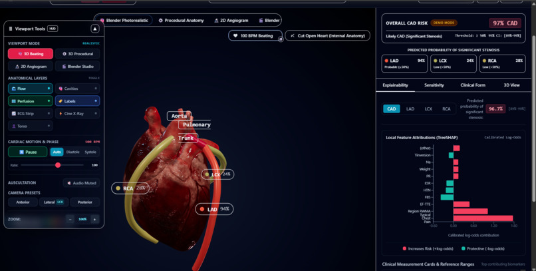
Task: Select 2D Angiogram viewport mode button
Action: (31, 67)
